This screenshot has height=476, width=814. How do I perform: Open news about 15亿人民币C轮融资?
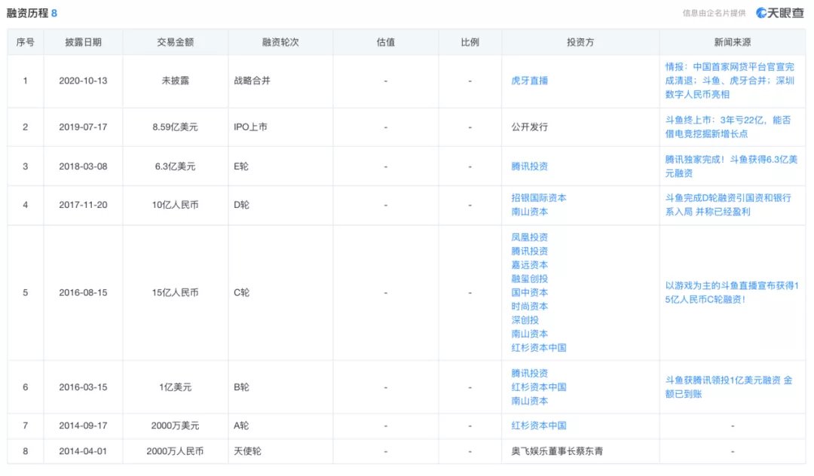click(732, 292)
